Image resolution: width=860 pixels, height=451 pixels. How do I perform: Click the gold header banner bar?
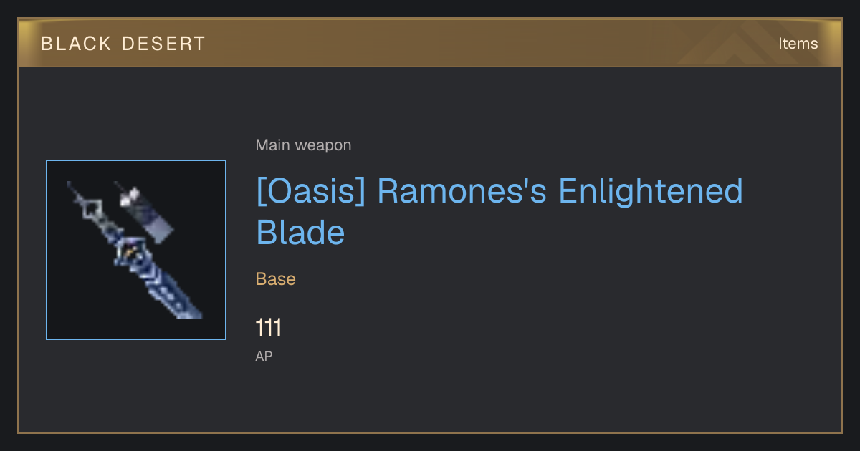coord(430,43)
